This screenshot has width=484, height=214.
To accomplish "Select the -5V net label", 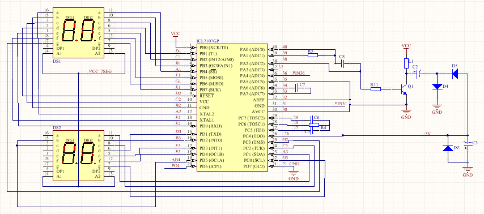I will (x=427, y=133).
